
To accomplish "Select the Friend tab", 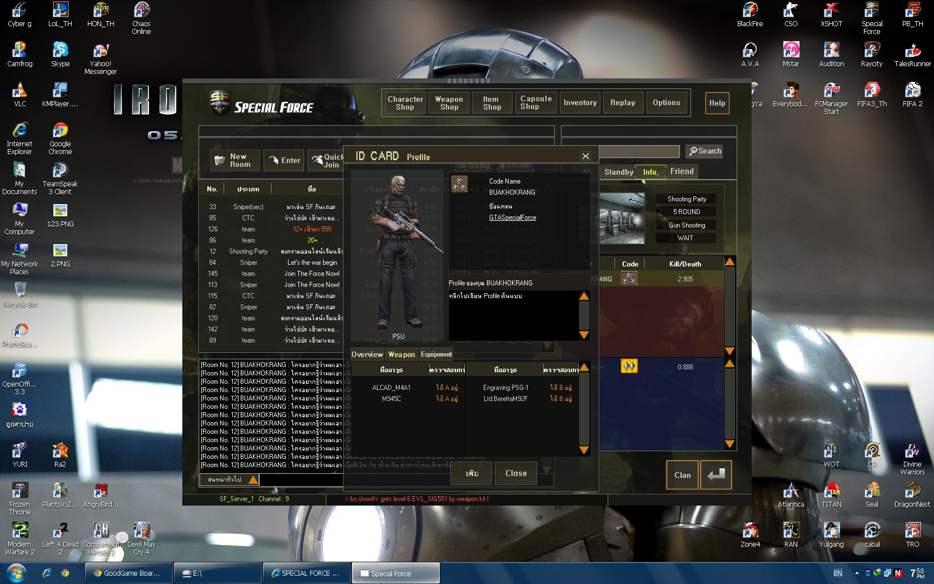I will pyautogui.click(x=682, y=171).
